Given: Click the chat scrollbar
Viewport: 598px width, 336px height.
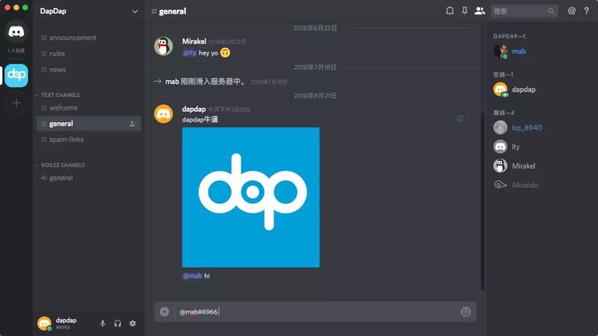Looking at the screenshot, I should click(482, 201).
